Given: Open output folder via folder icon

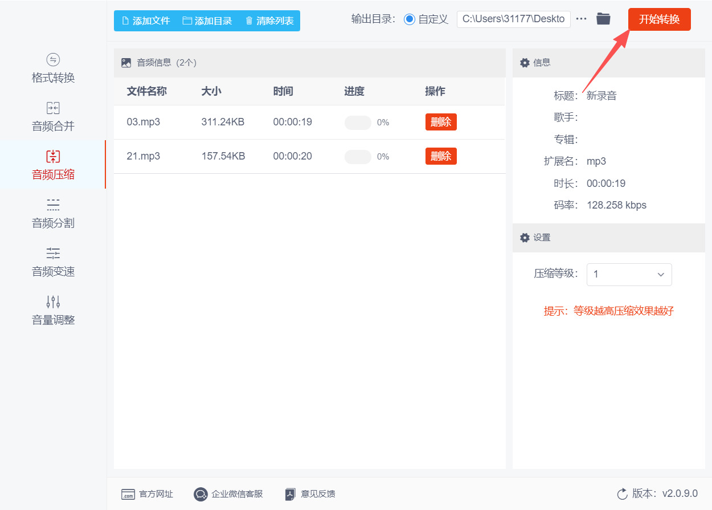Looking at the screenshot, I should 603,19.
